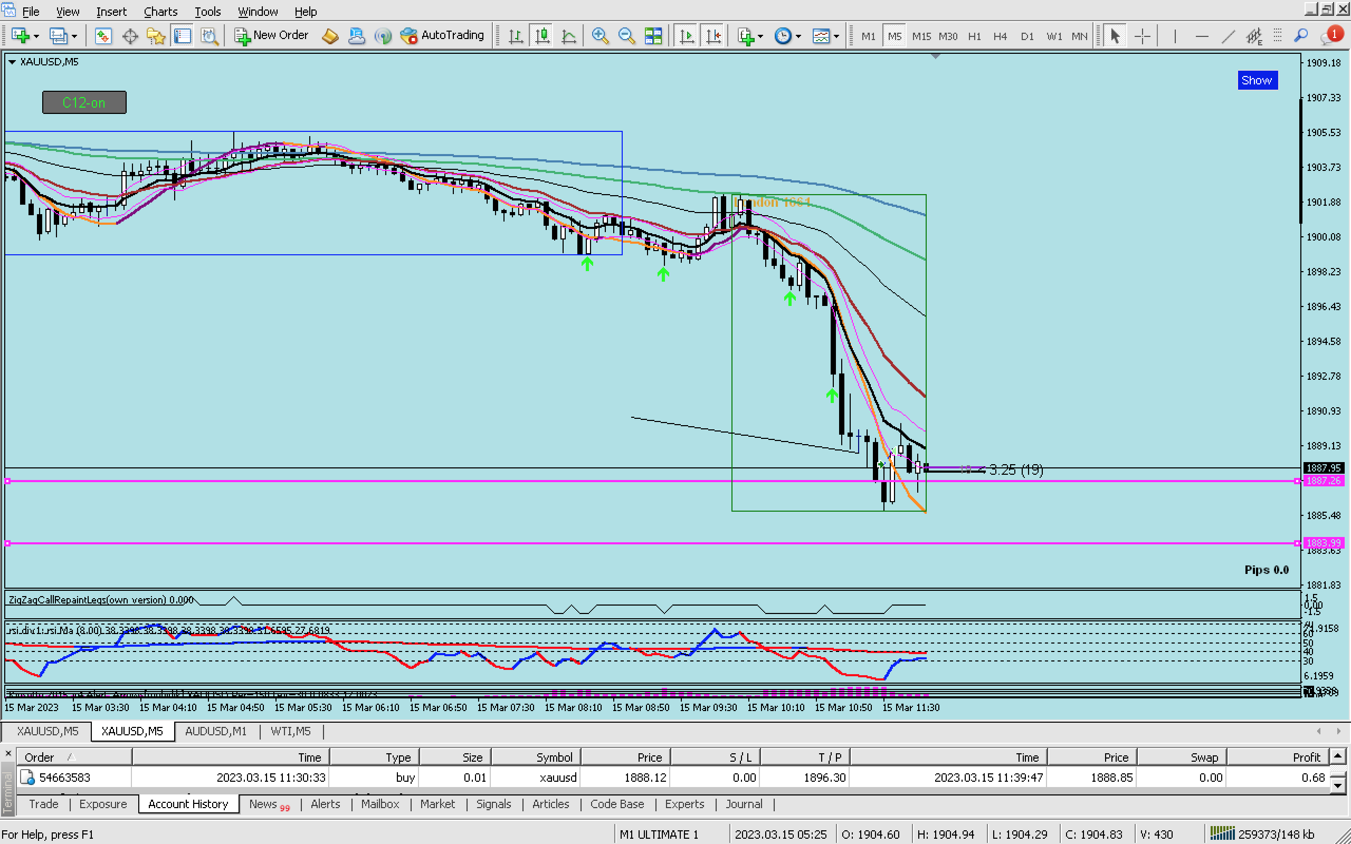Screen dimensions: 1351x844
Task: Enable the Chart Shift icon
Action: [x=713, y=36]
